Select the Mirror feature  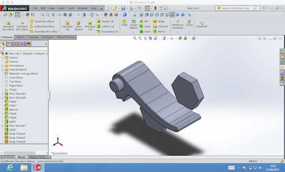point(159,32)
